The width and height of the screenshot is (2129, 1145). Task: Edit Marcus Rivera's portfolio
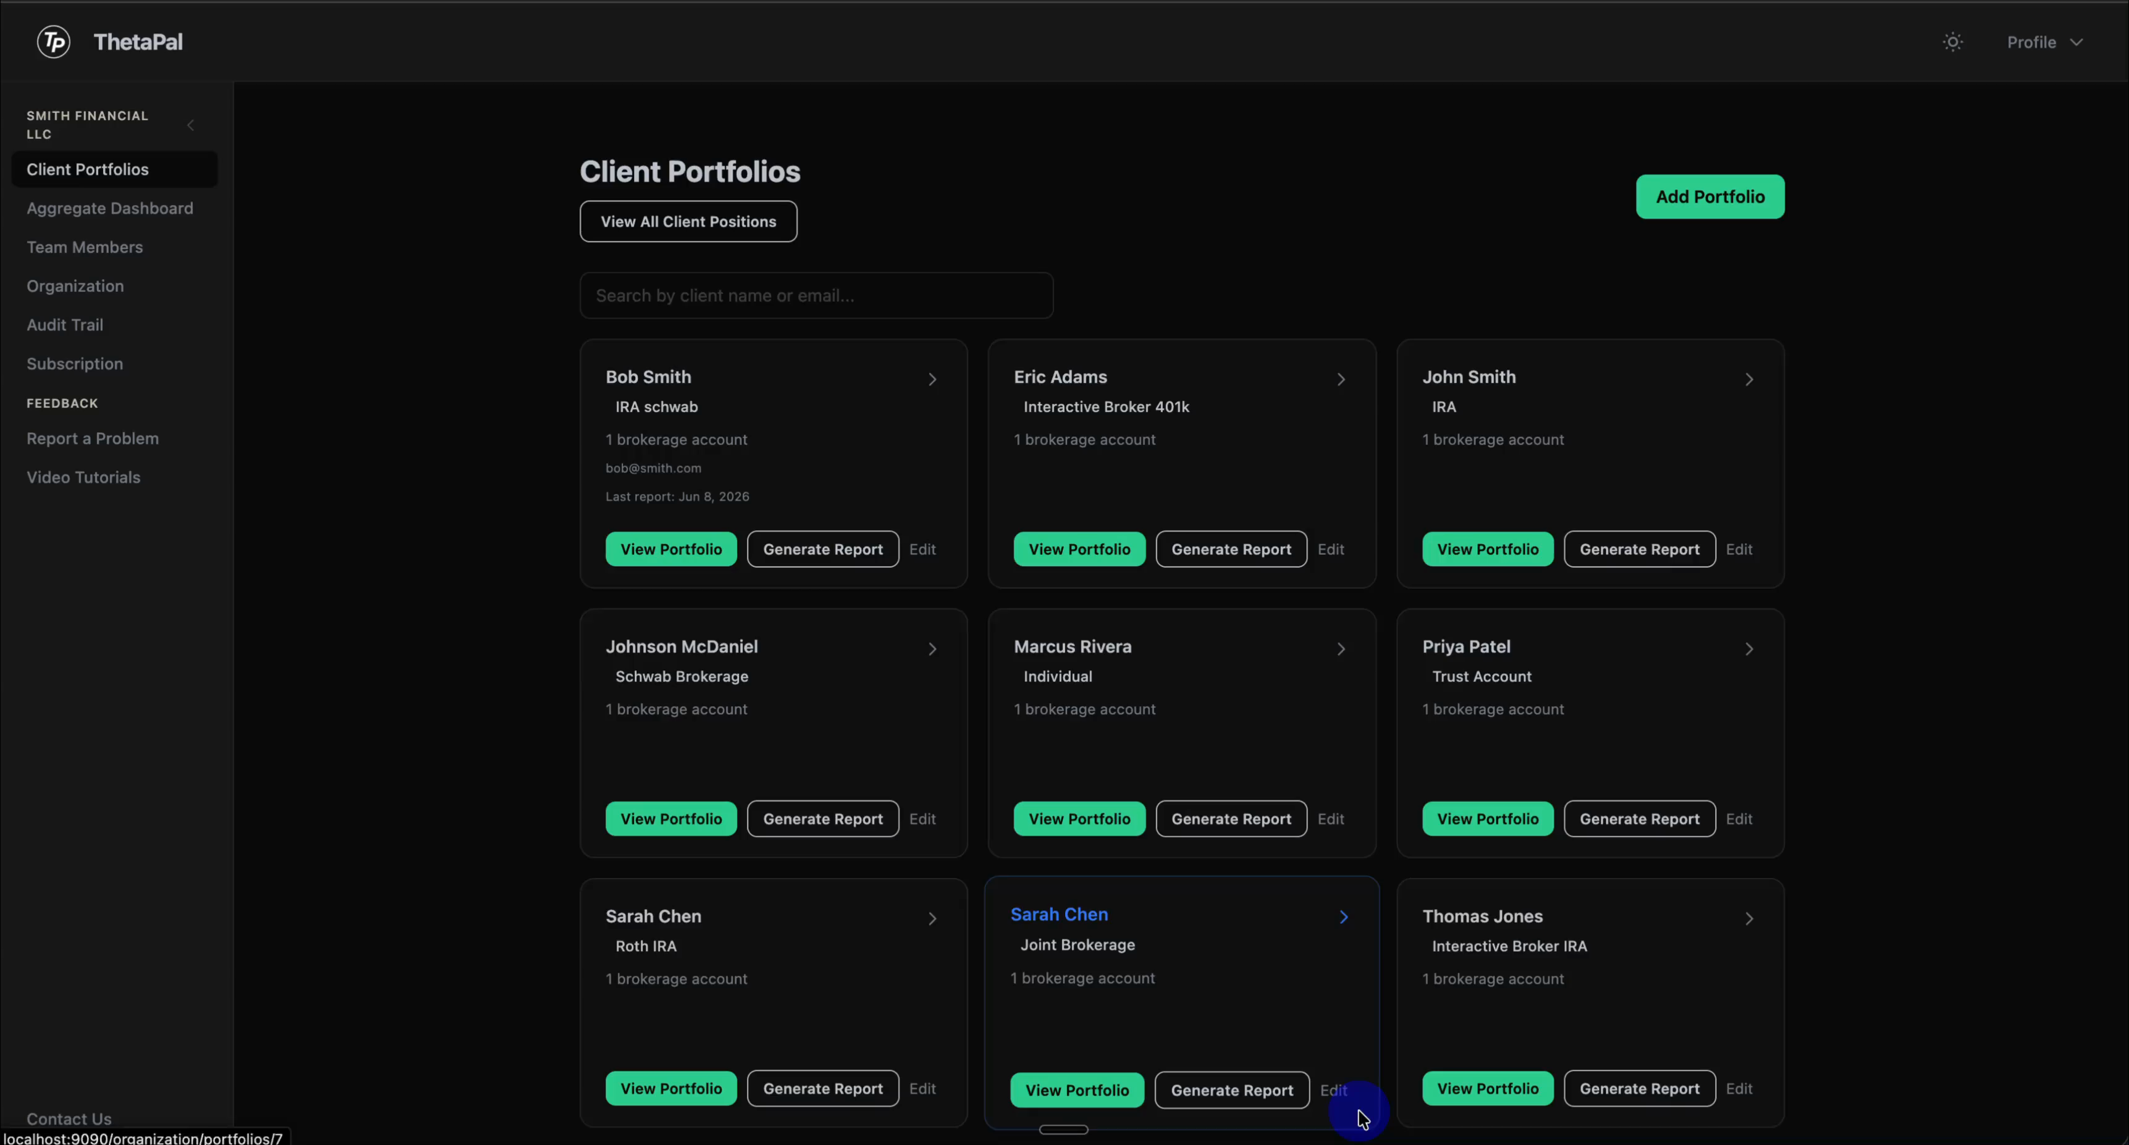pos(1331,819)
